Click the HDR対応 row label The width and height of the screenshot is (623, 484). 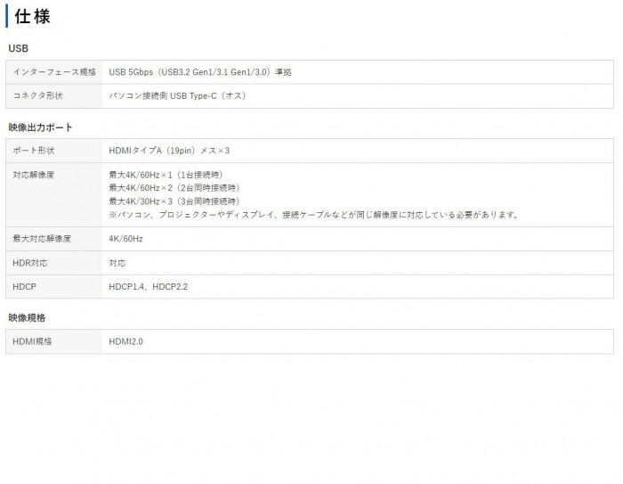pyautogui.click(x=29, y=263)
